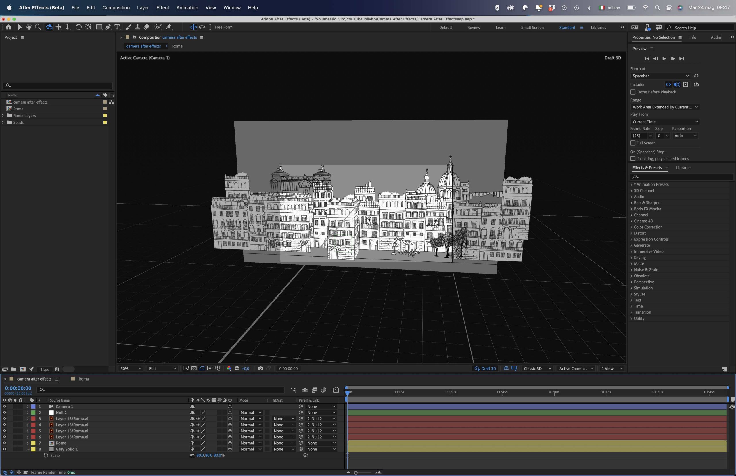Switch to the Libraries panel tab
Screen dimensions: 736x476
coord(683,167)
